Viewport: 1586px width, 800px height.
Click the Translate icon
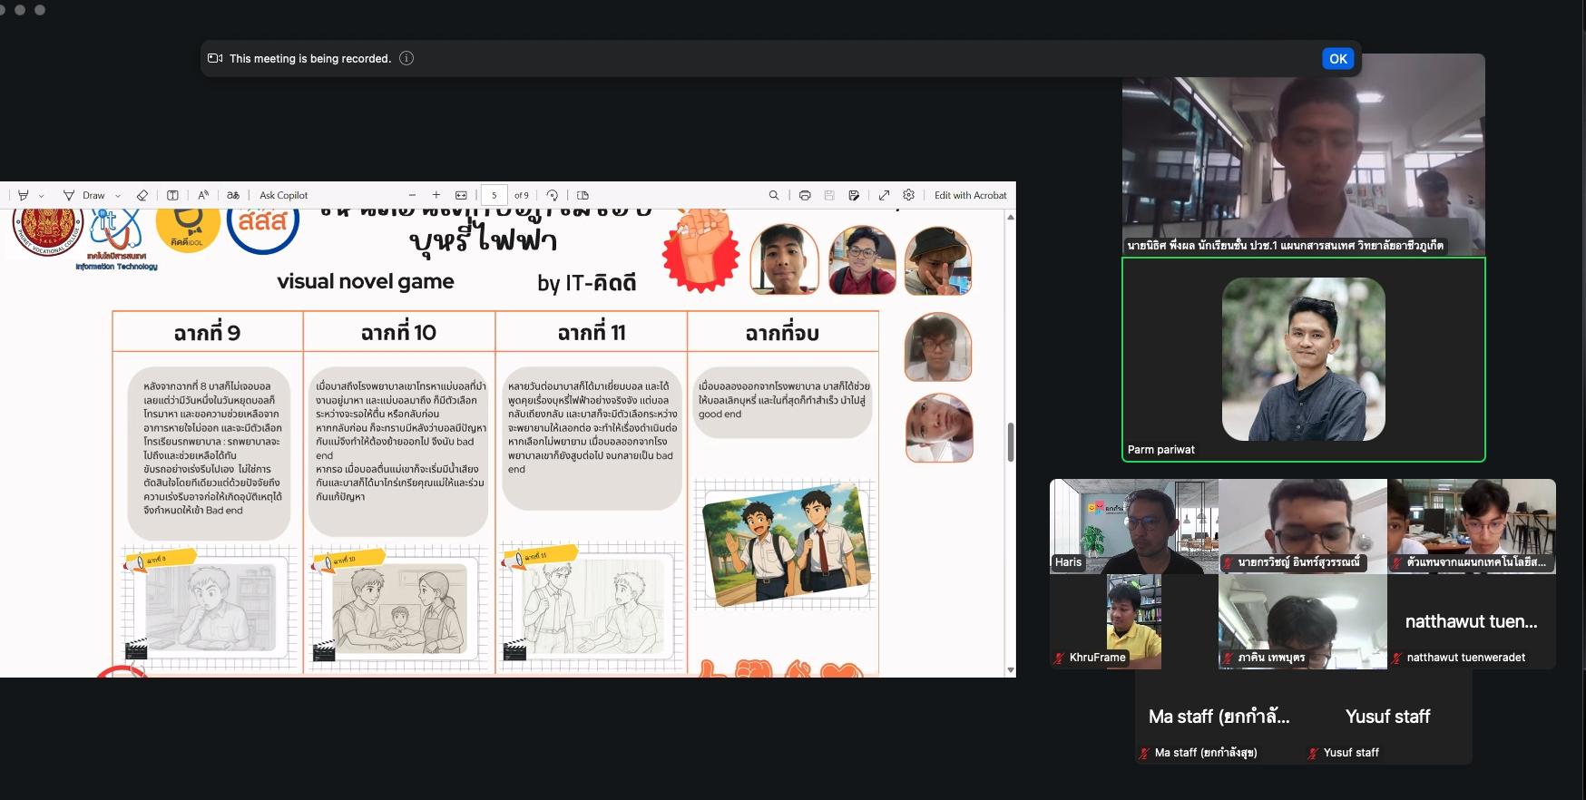tap(233, 195)
